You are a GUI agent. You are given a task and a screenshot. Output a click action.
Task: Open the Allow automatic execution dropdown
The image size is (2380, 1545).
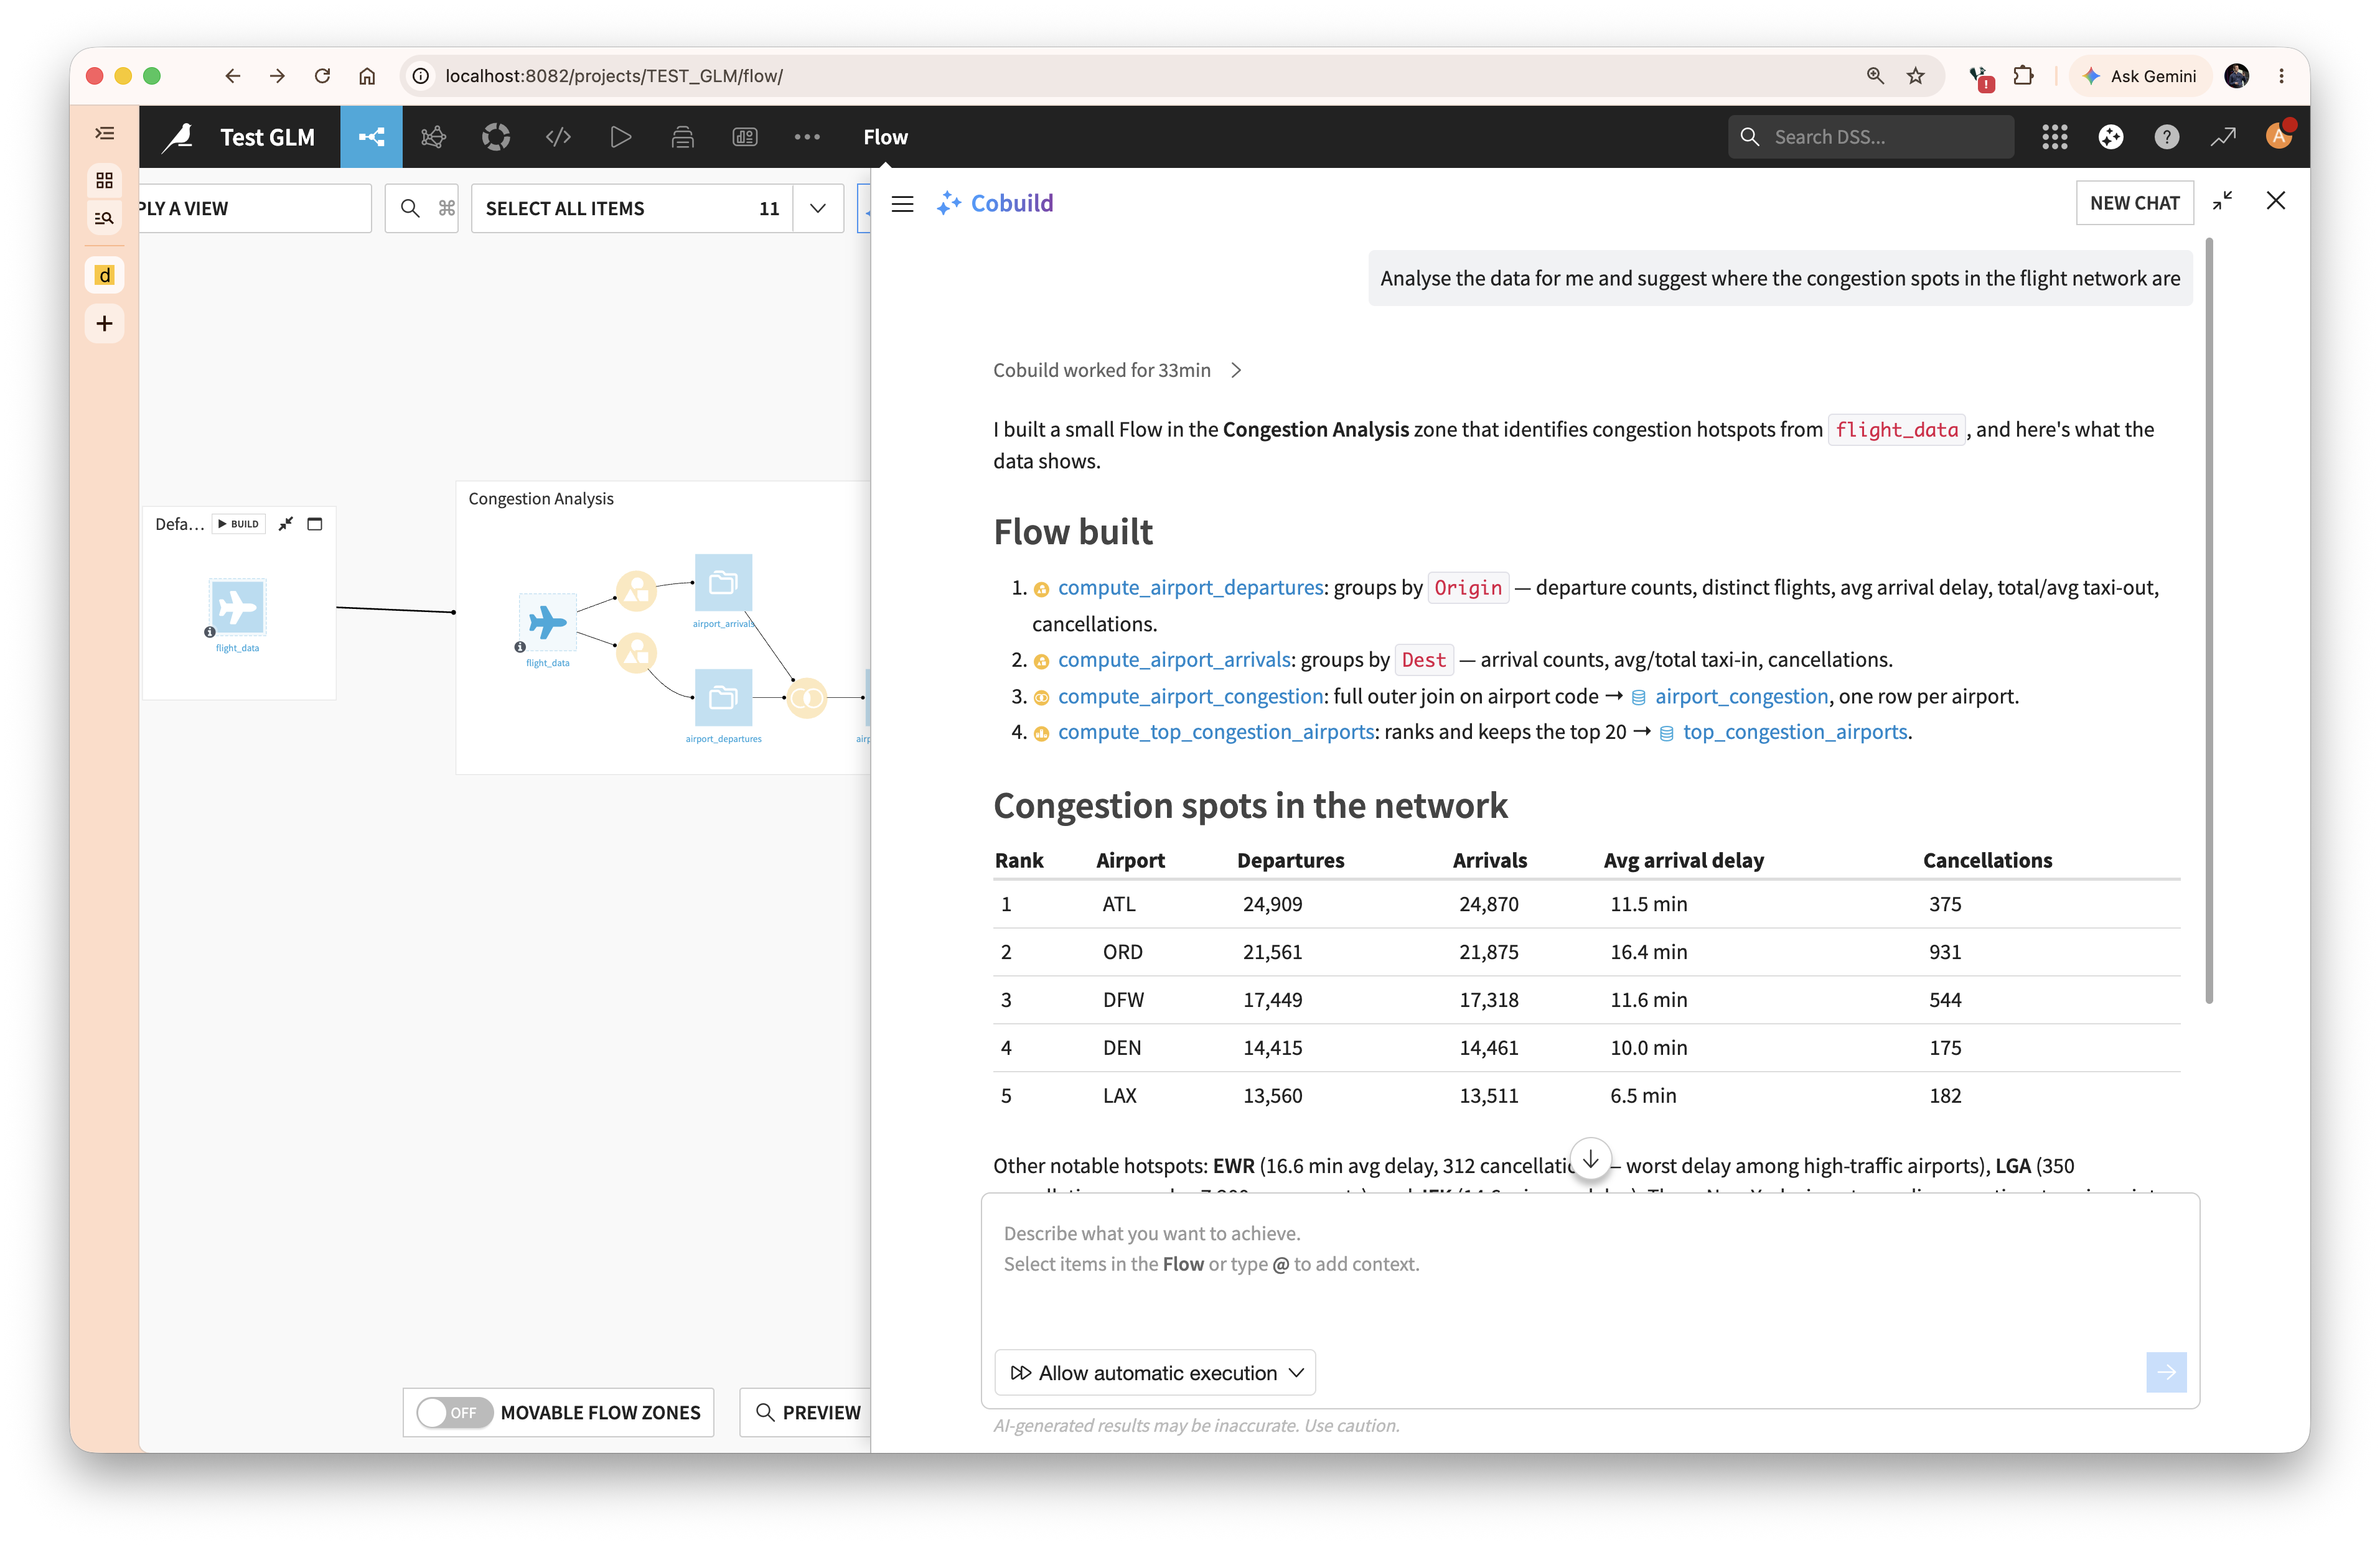click(1155, 1373)
